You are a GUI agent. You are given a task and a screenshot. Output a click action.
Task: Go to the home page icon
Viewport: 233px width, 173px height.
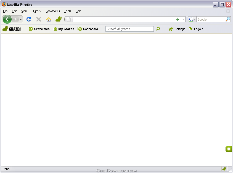click(49, 19)
